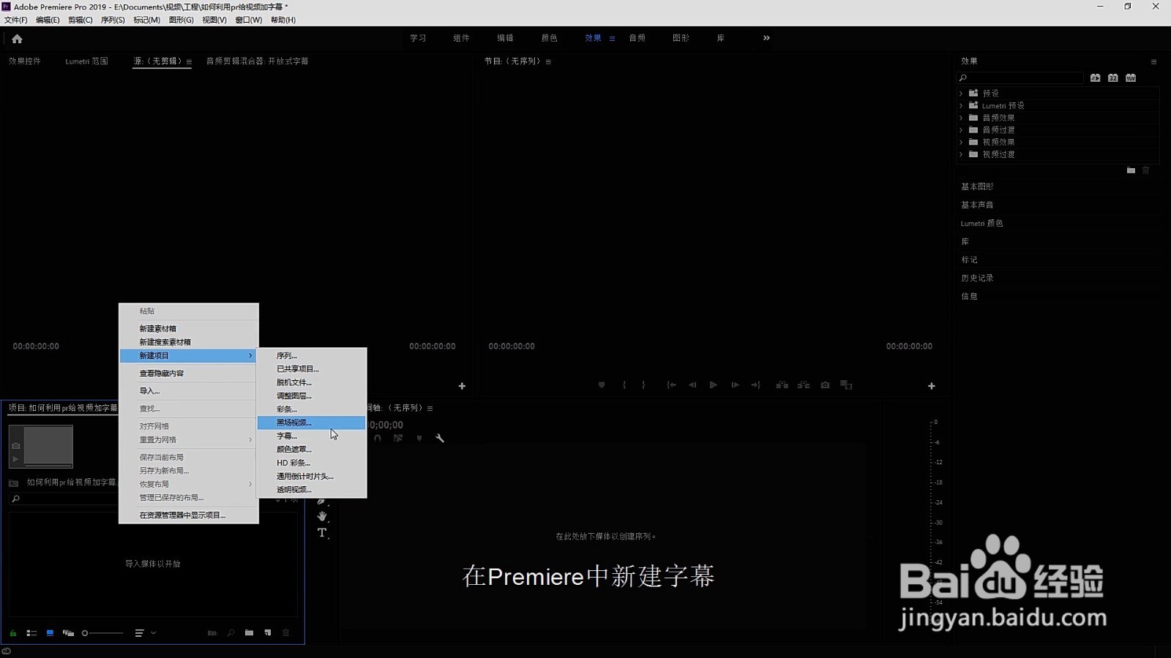Click New Bin folder icon in project panel

coord(250,633)
